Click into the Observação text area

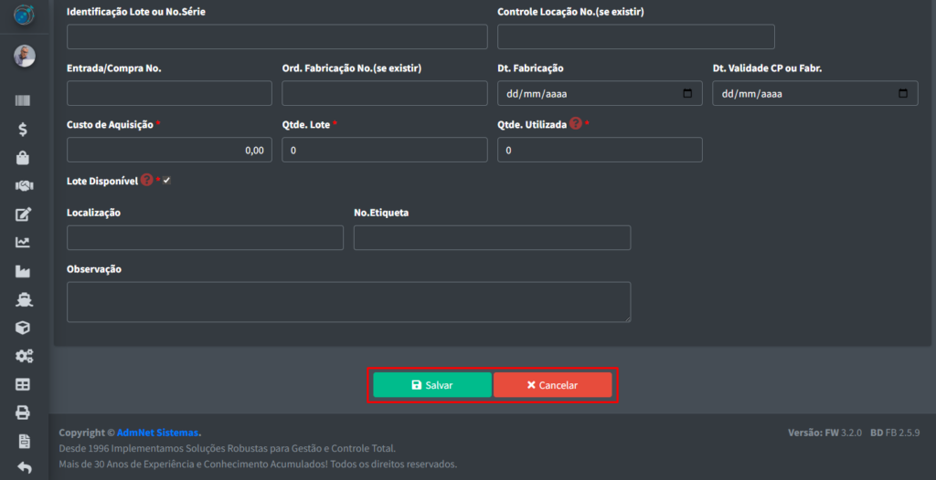pos(348,301)
